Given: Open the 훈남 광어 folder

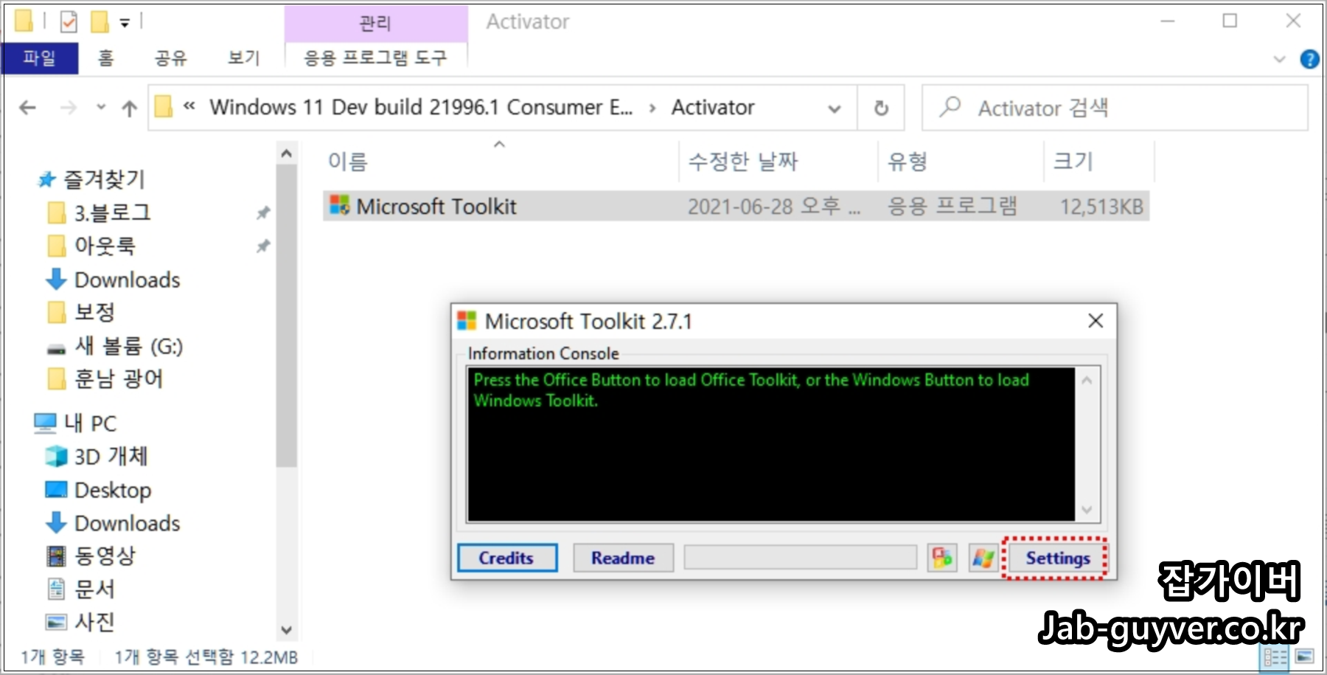Looking at the screenshot, I should (118, 378).
